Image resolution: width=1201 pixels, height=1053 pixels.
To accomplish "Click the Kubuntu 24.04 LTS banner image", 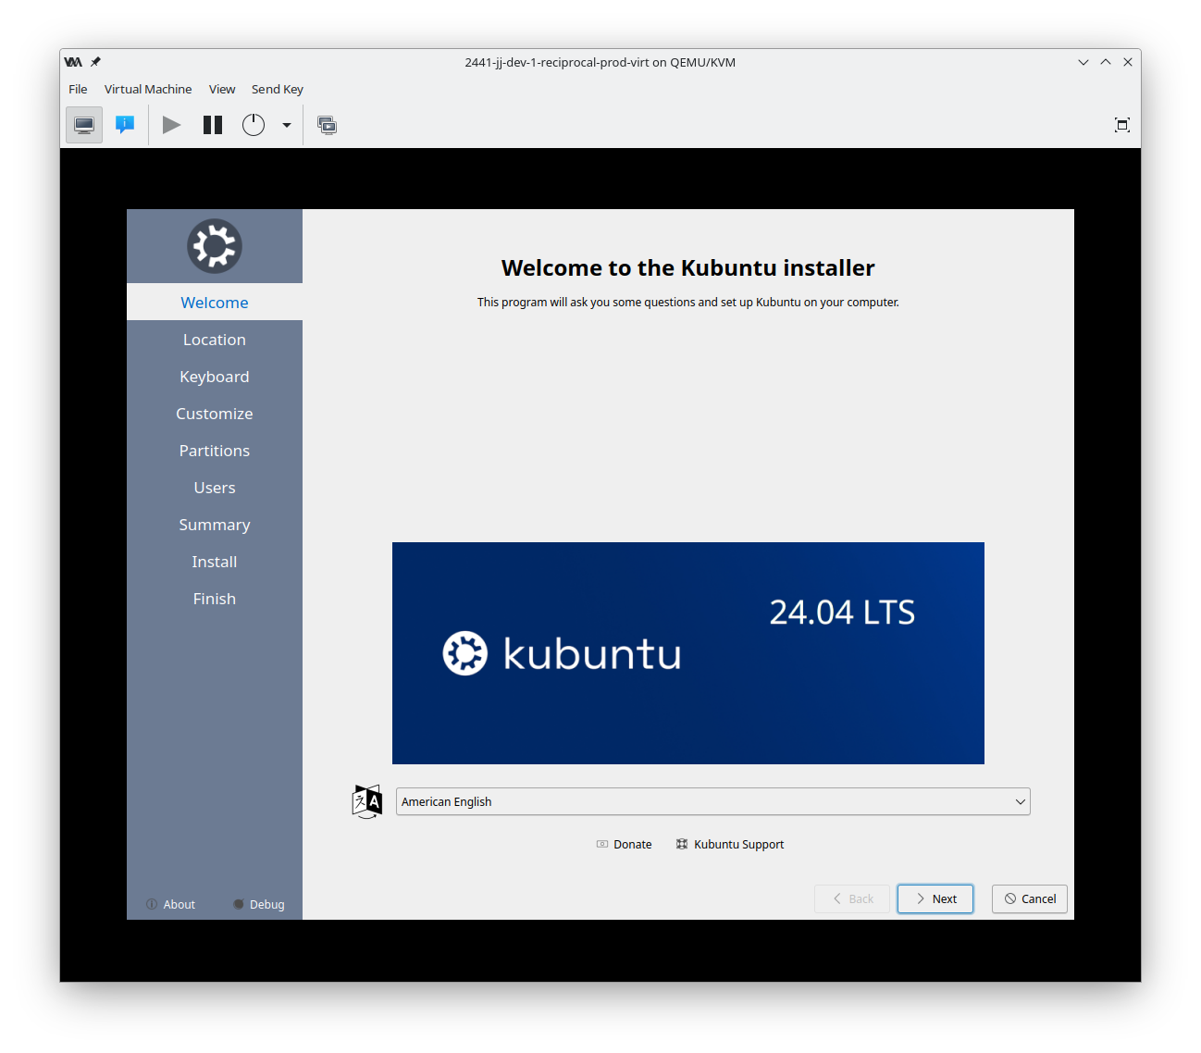I will pos(688,653).
